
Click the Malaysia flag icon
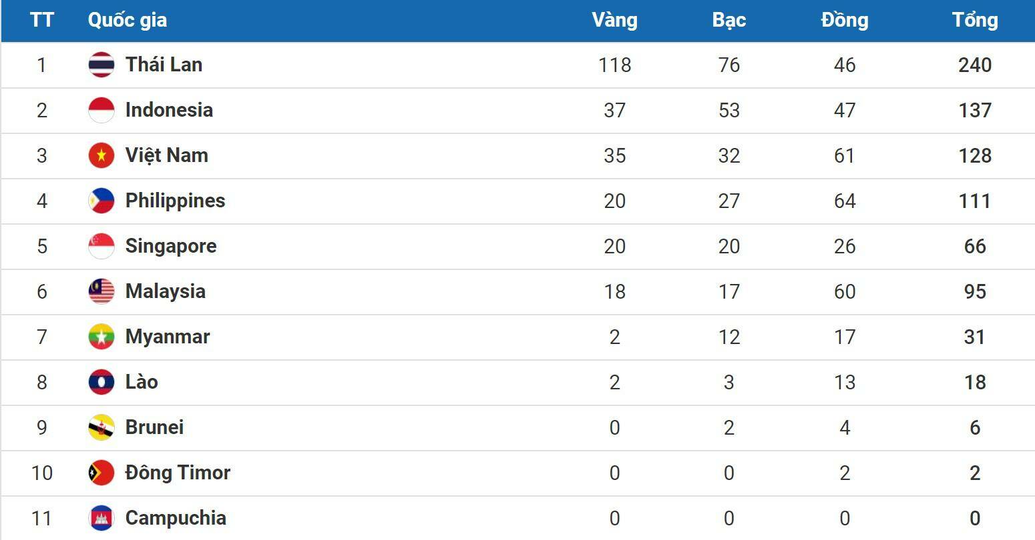point(101,291)
